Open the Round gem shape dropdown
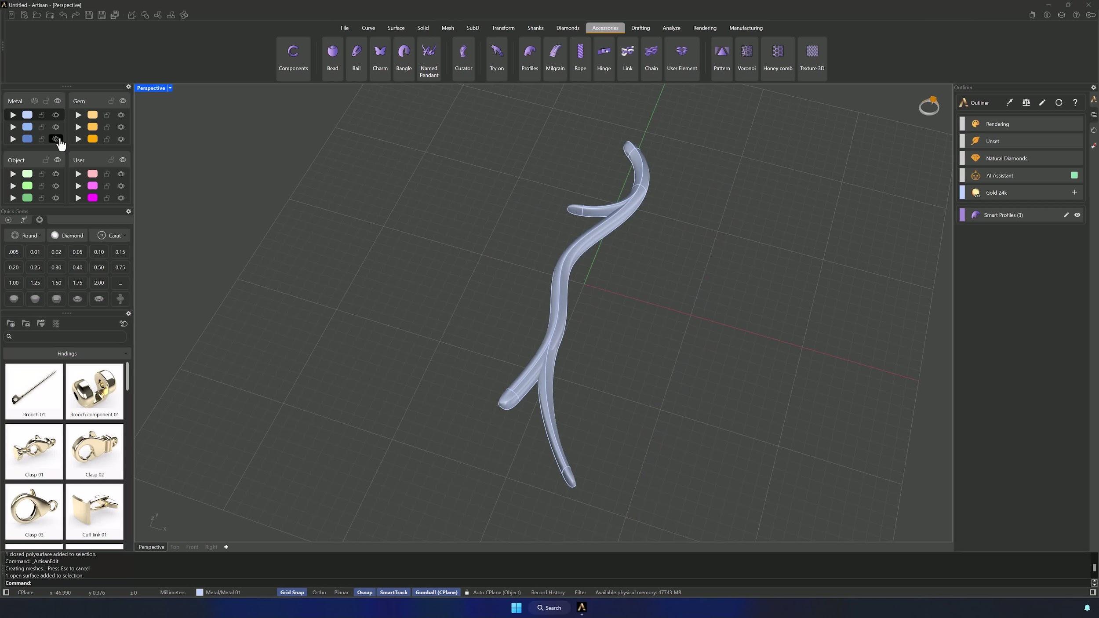The height and width of the screenshot is (618, 1099). (x=25, y=236)
